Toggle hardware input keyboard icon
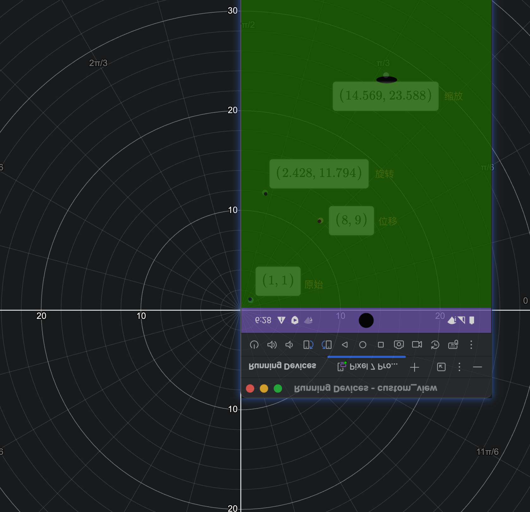 (x=453, y=344)
